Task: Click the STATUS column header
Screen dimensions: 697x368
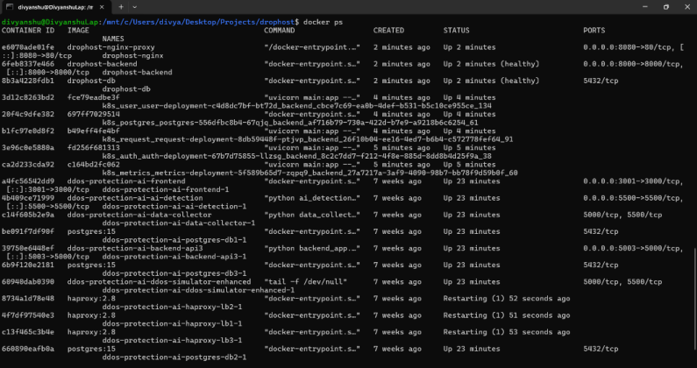Action: [456, 30]
